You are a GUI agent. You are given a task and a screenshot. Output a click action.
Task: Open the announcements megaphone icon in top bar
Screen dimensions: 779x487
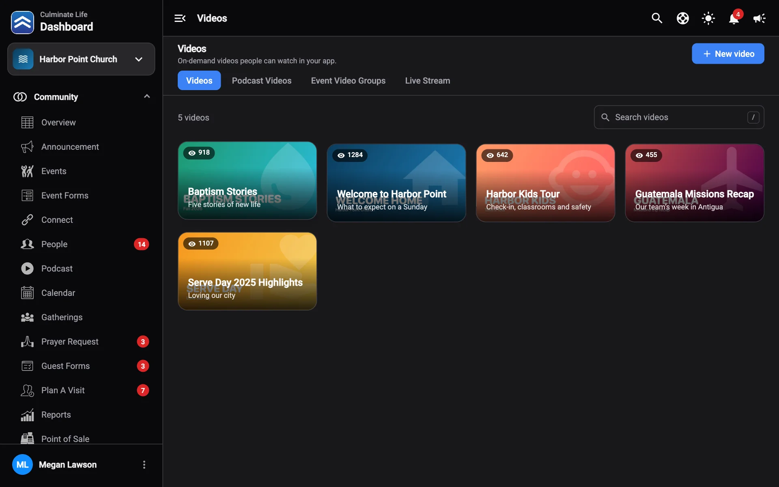click(759, 18)
